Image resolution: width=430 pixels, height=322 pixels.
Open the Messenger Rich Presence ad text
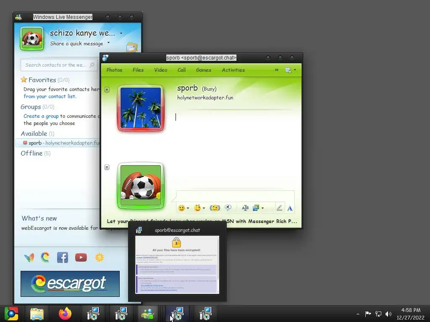click(x=202, y=221)
